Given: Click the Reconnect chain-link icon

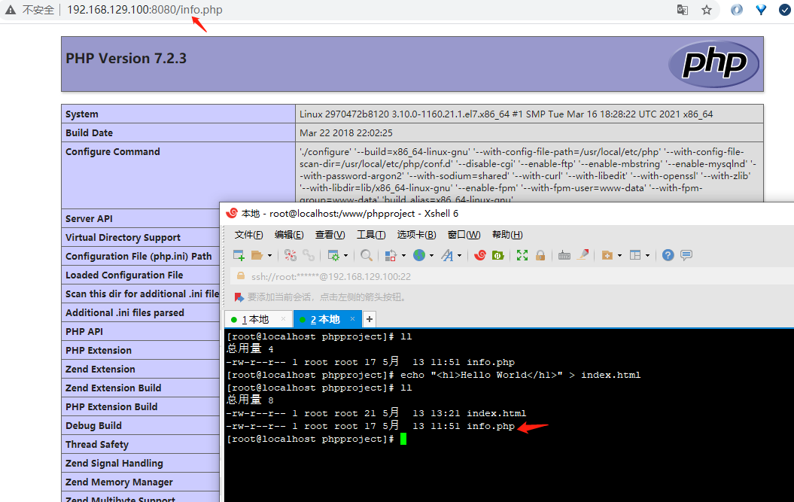Looking at the screenshot, I should coord(309,255).
